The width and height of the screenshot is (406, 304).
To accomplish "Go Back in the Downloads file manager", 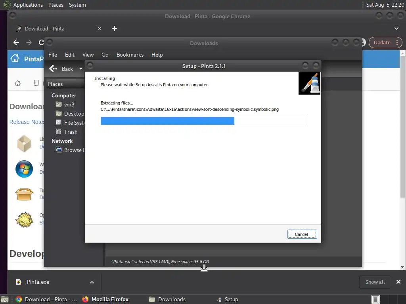I will (x=61, y=69).
